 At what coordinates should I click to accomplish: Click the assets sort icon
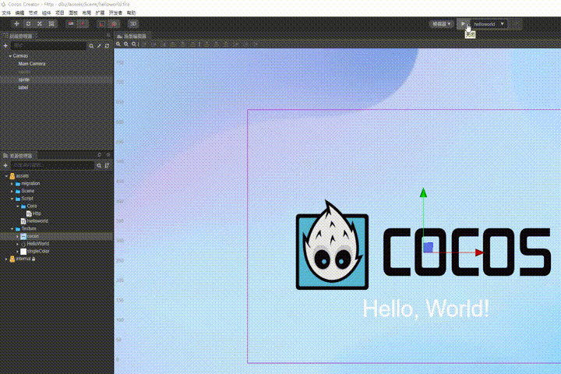tap(107, 165)
